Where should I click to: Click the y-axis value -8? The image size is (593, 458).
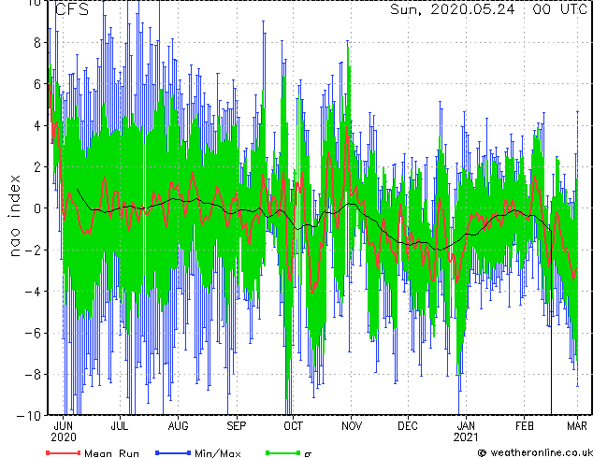pos(32,375)
